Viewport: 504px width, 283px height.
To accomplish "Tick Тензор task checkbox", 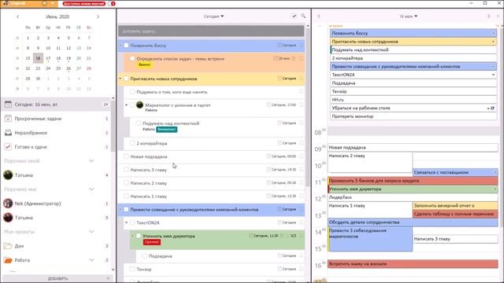I will pyautogui.click(x=132, y=269).
